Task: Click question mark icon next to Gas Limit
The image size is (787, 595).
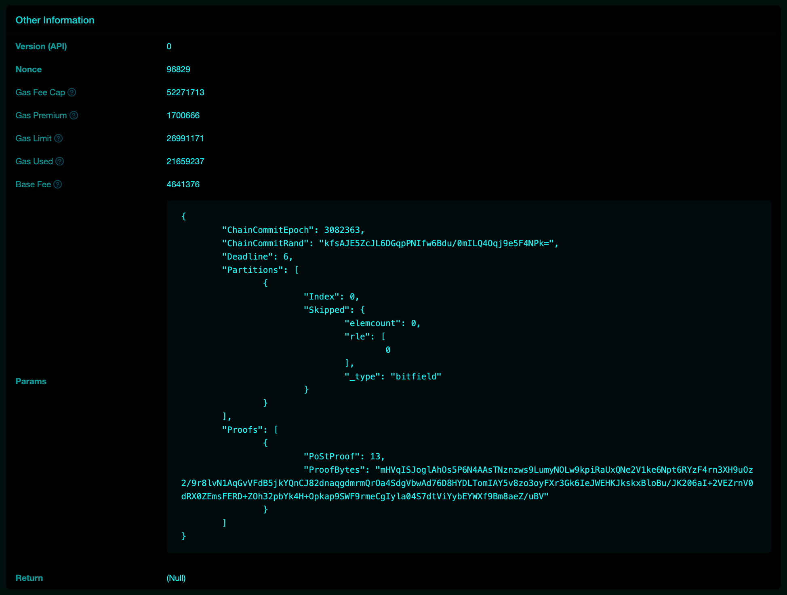Action: (59, 138)
